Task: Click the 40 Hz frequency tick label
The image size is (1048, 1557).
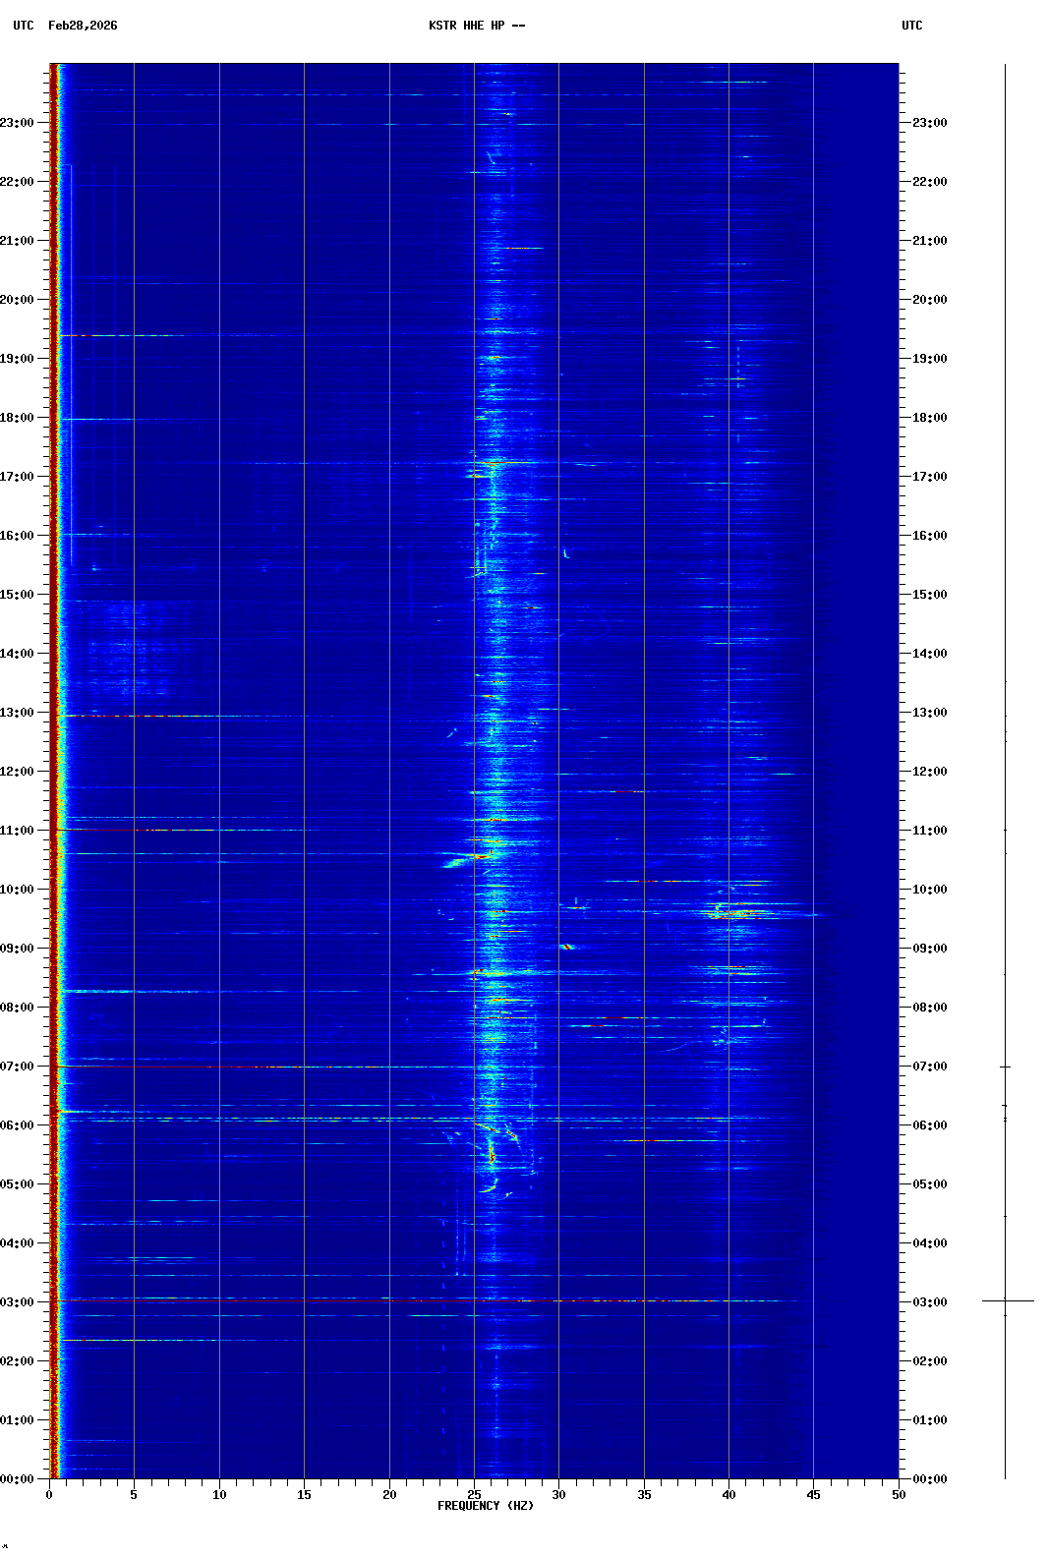Action: [x=728, y=1494]
